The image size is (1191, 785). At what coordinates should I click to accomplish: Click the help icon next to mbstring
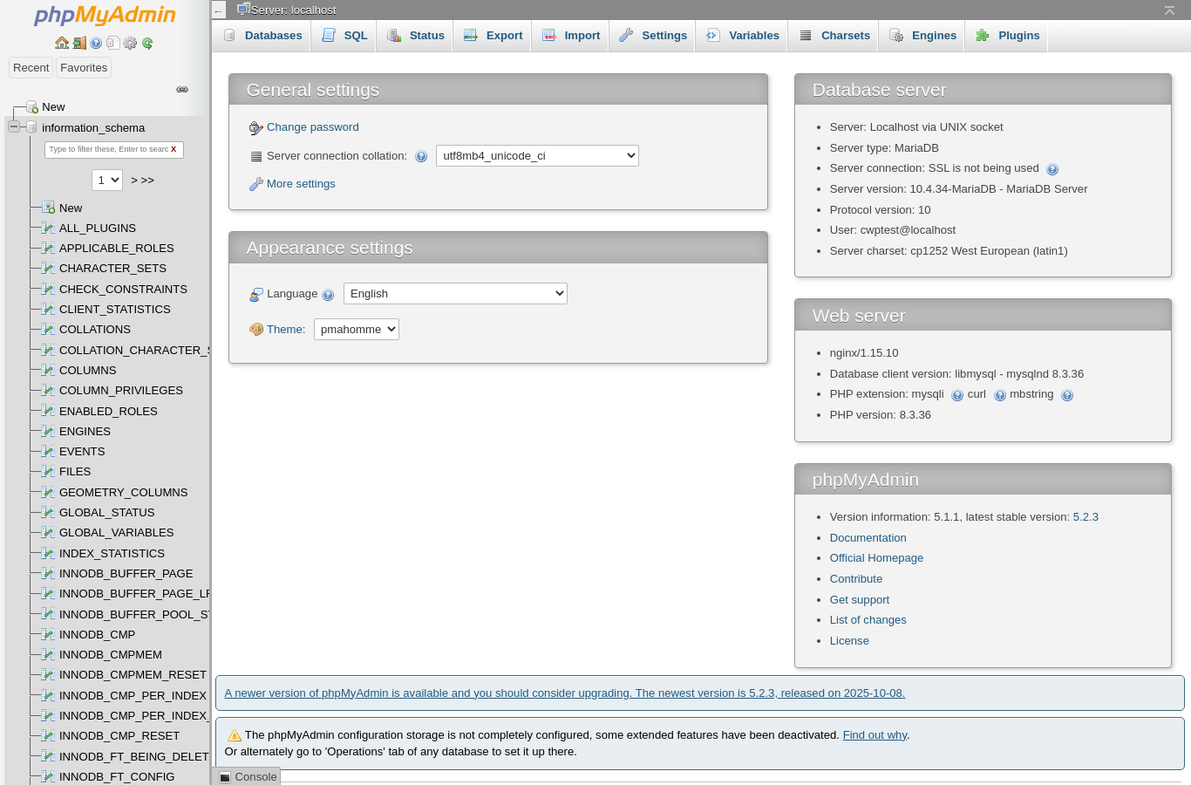[x=1067, y=395]
